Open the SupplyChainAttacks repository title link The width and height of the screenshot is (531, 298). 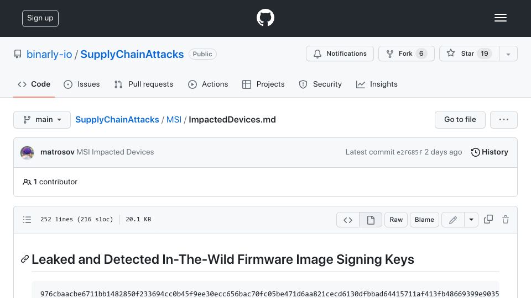click(x=132, y=54)
